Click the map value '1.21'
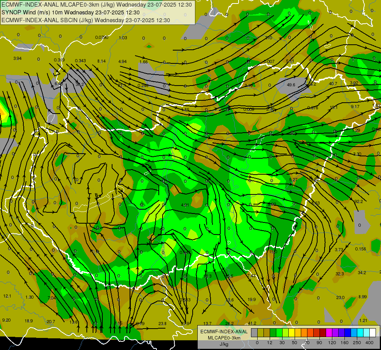Screen dimensions: 381x350 [x=363, y=320]
